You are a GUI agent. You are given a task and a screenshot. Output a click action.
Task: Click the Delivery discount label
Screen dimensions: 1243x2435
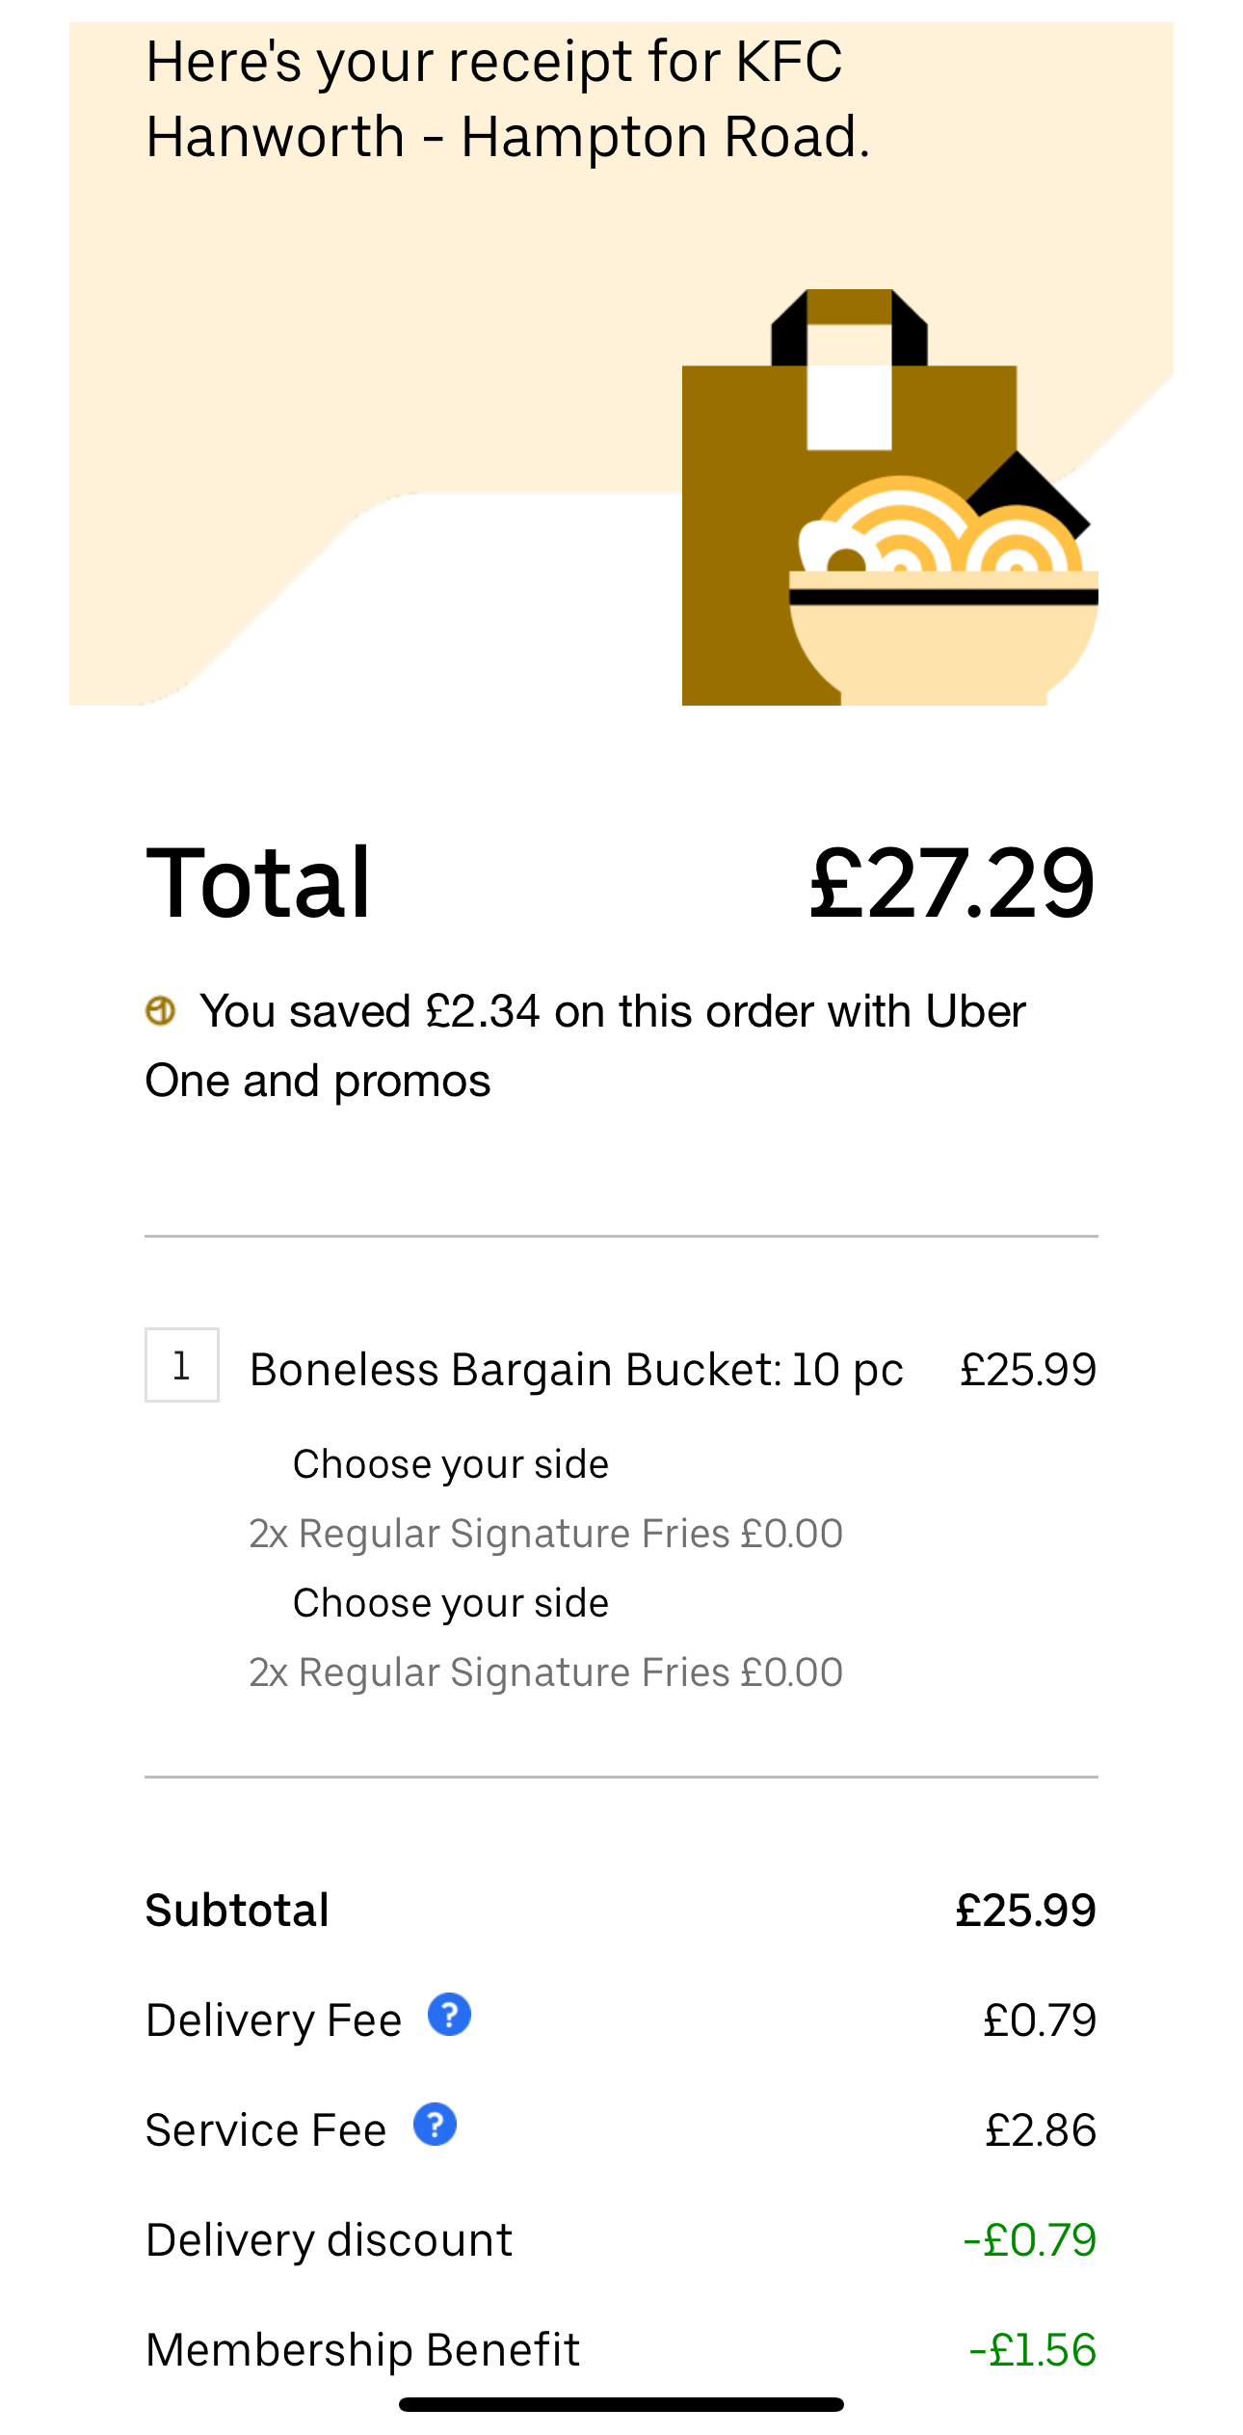click(x=329, y=2240)
